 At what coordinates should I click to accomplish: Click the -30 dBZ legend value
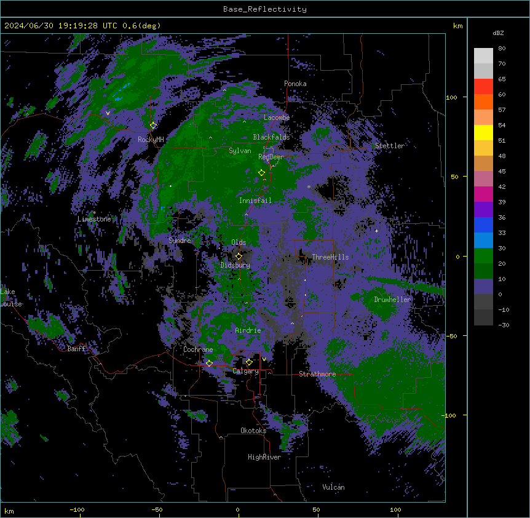(504, 325)
